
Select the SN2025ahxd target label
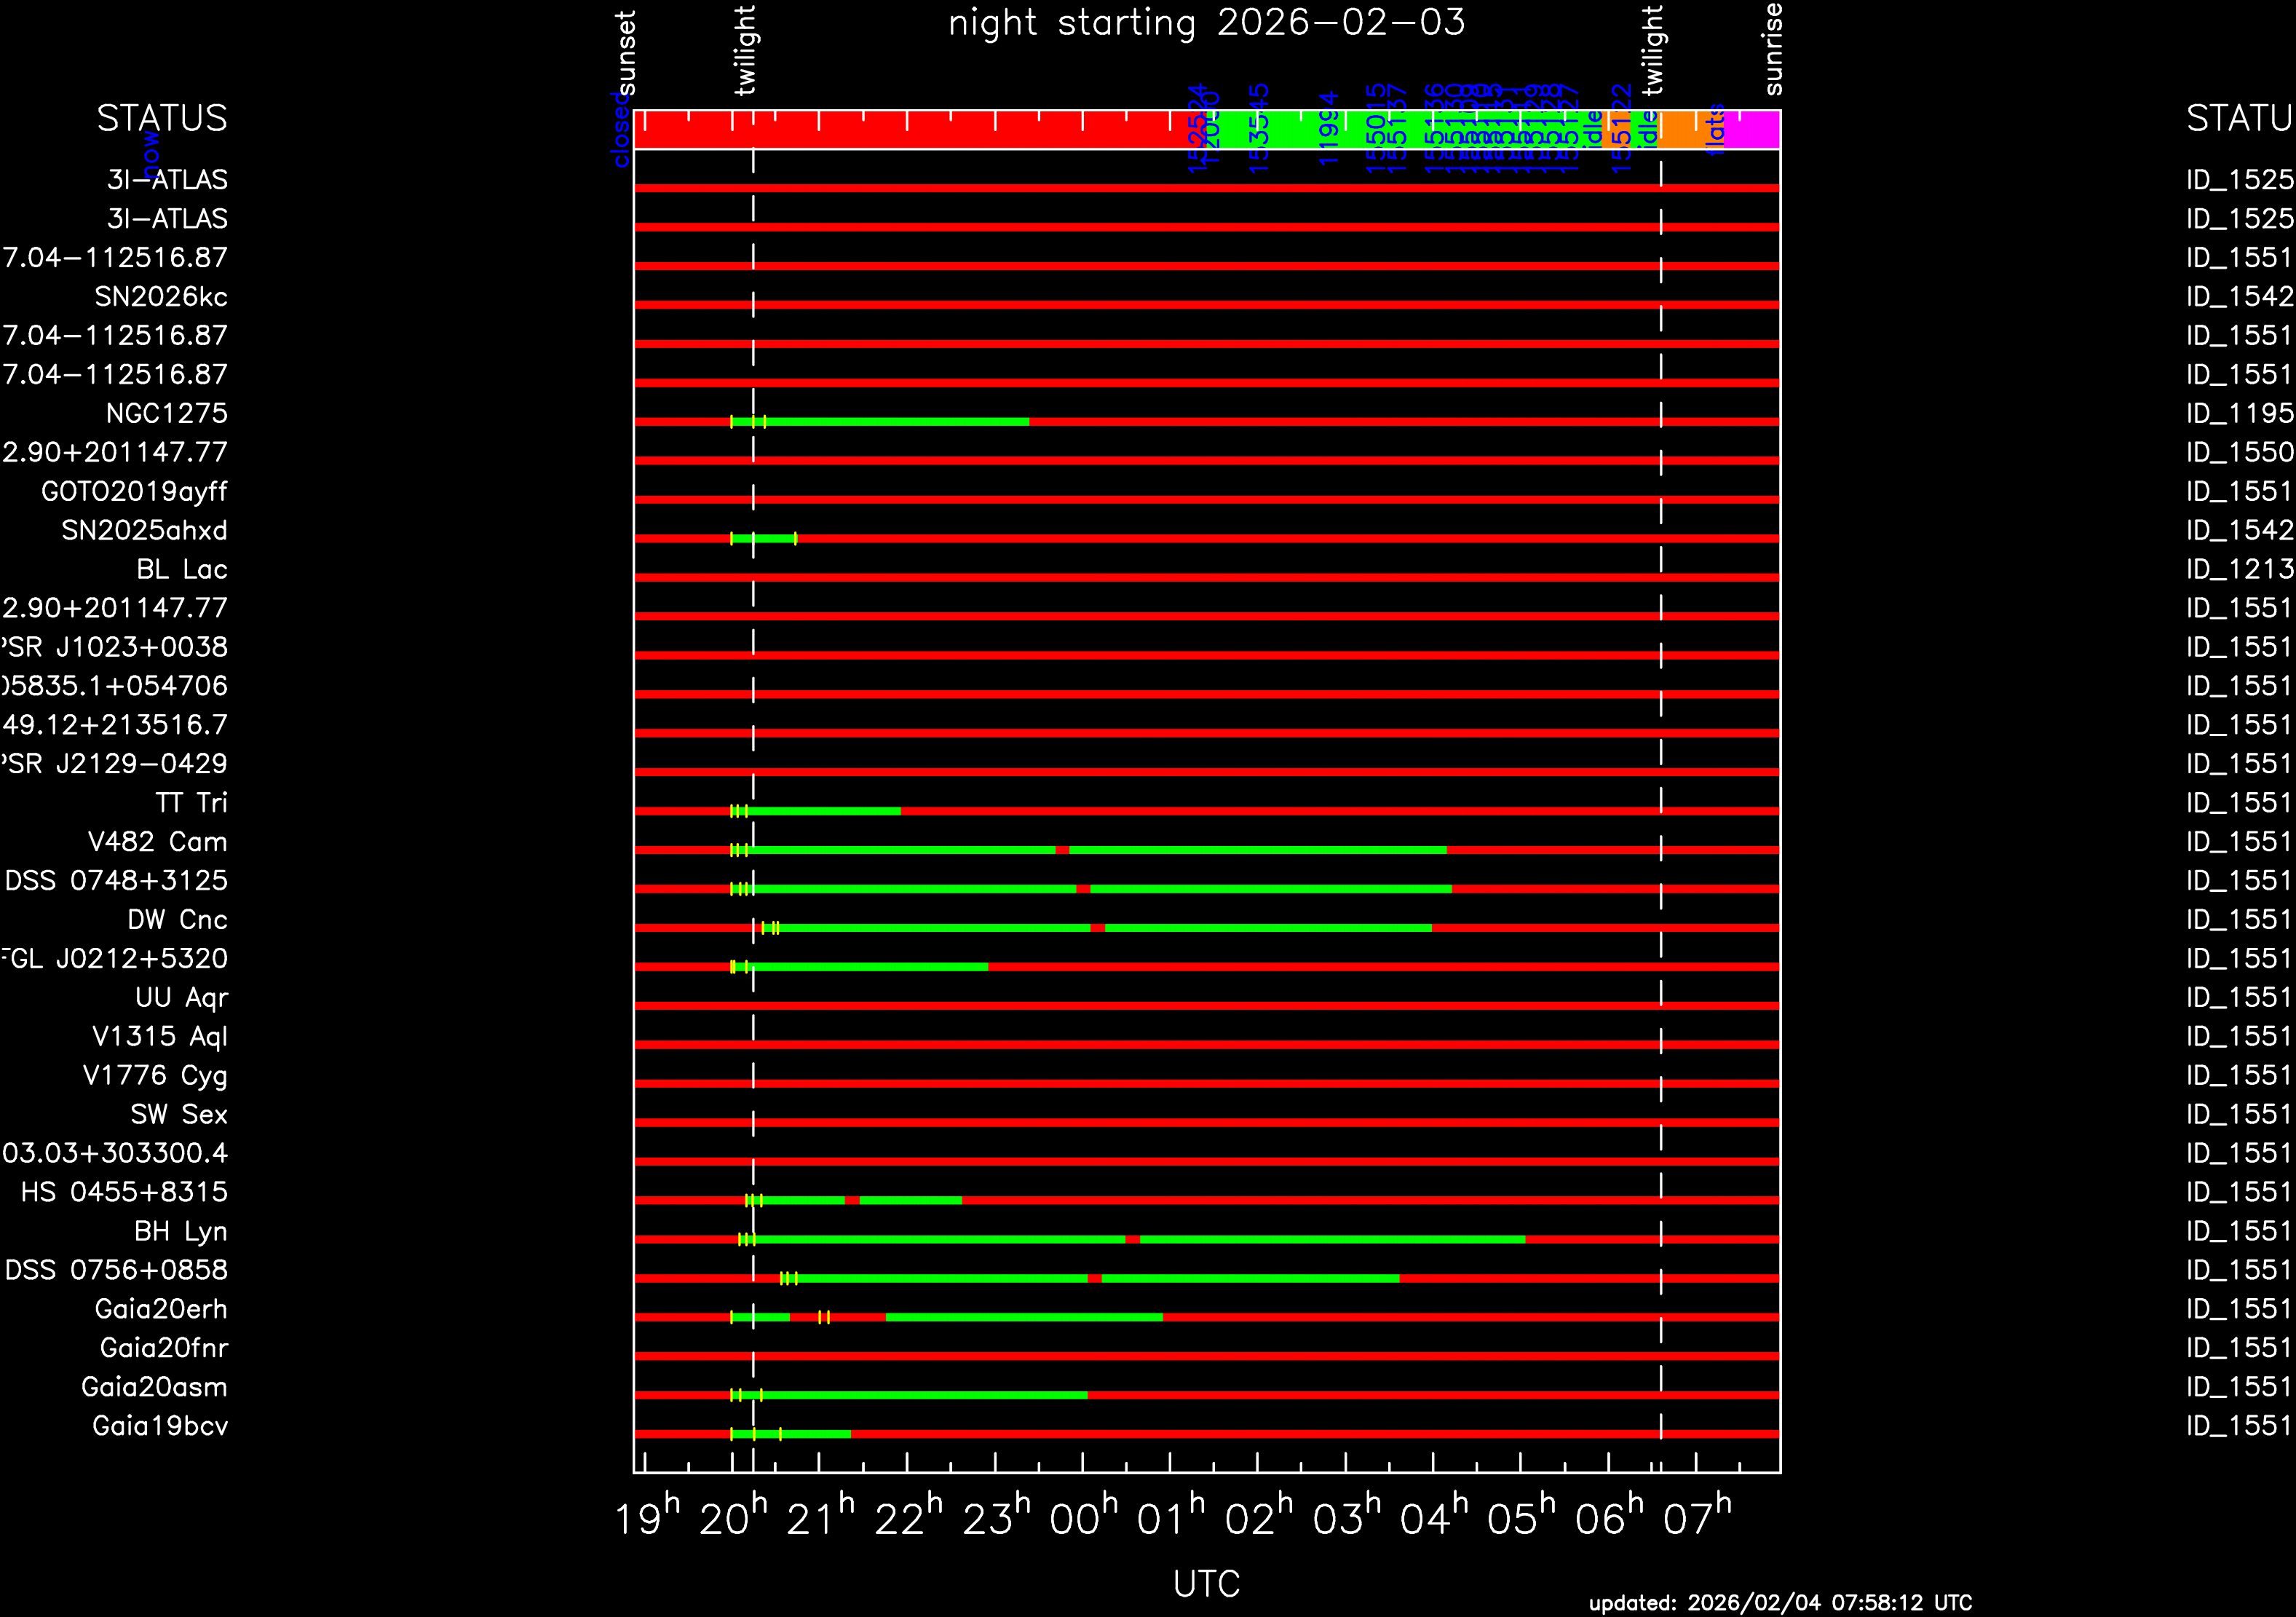pyautogui.click(x=144, y=530)
